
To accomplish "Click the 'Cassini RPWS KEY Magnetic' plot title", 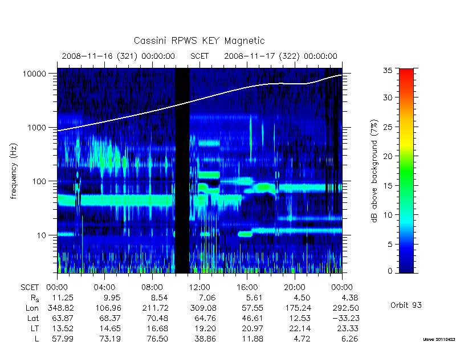I will 199,40.
